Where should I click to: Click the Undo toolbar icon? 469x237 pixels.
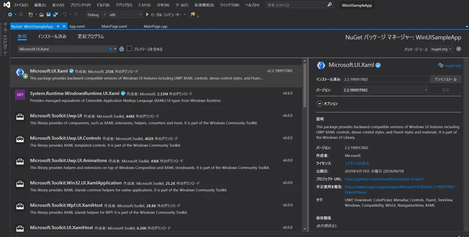point(65,14)
